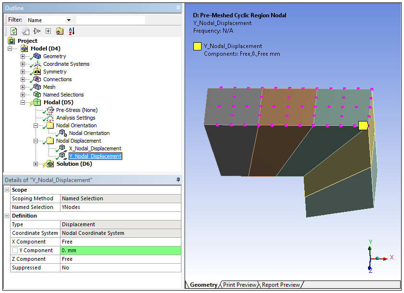Image resolution: width=404 pixels, height=293 pixels.
Task: Click the graph node icon in Outline toolbar
Action: [x=37, y=31]
